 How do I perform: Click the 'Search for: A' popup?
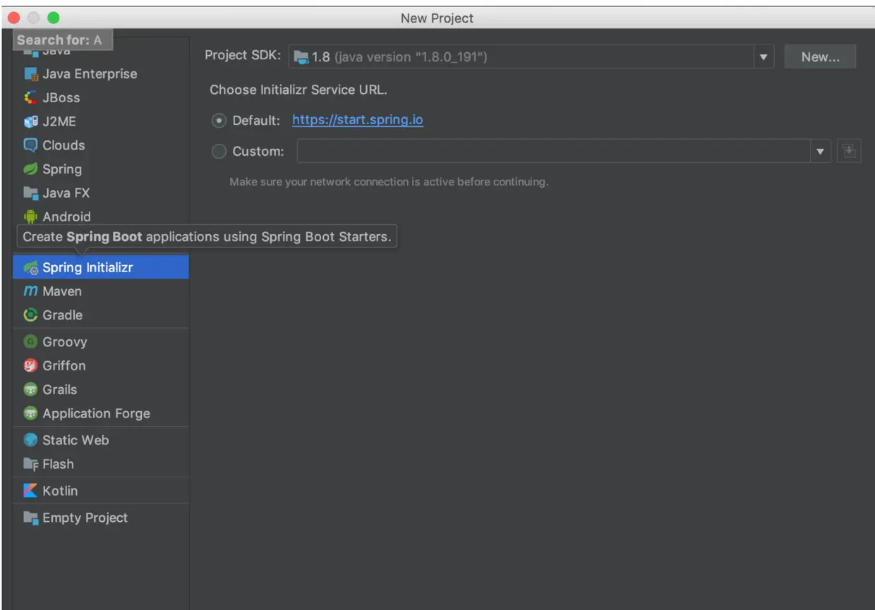63,40
